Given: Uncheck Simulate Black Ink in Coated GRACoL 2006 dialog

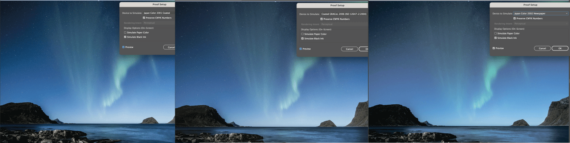Looking at the screenshot, I should pos(302,39).
